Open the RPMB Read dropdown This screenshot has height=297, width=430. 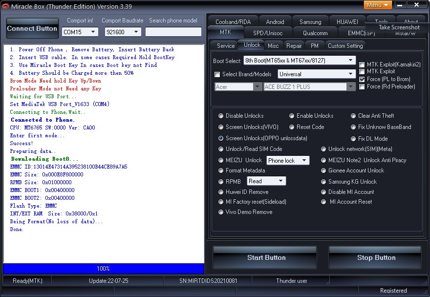tap(266, 181)
